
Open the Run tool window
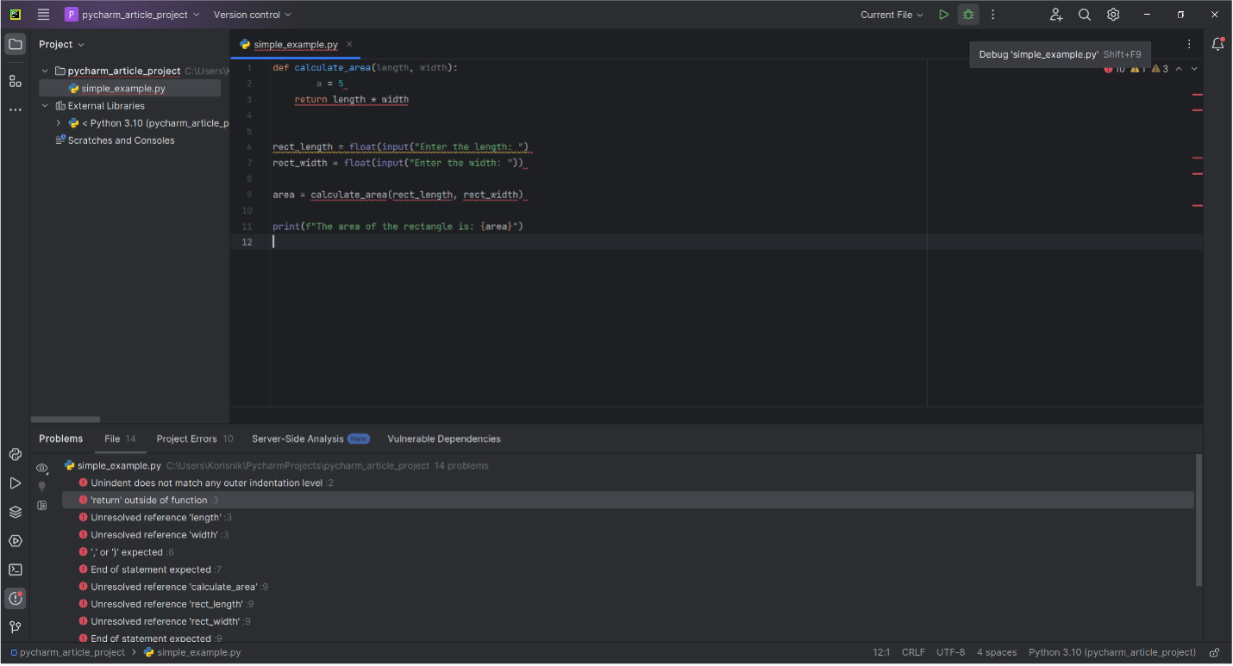15,483
